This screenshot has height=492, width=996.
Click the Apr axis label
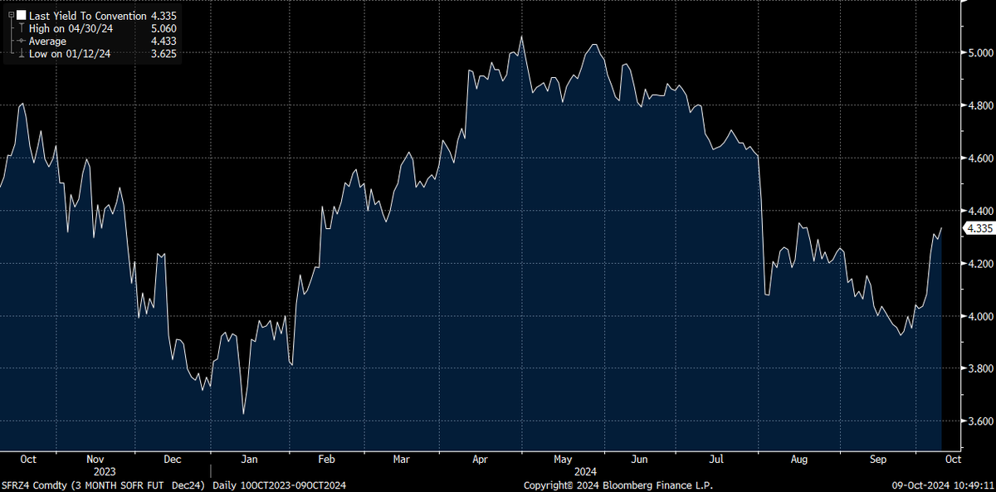tap(480, 459)
